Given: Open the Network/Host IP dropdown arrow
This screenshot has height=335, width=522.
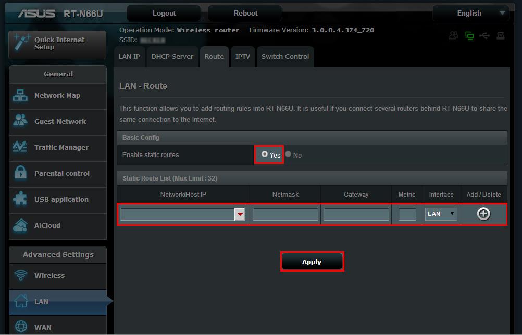Looking at the screenshot, I should click(x=240, y=214).
